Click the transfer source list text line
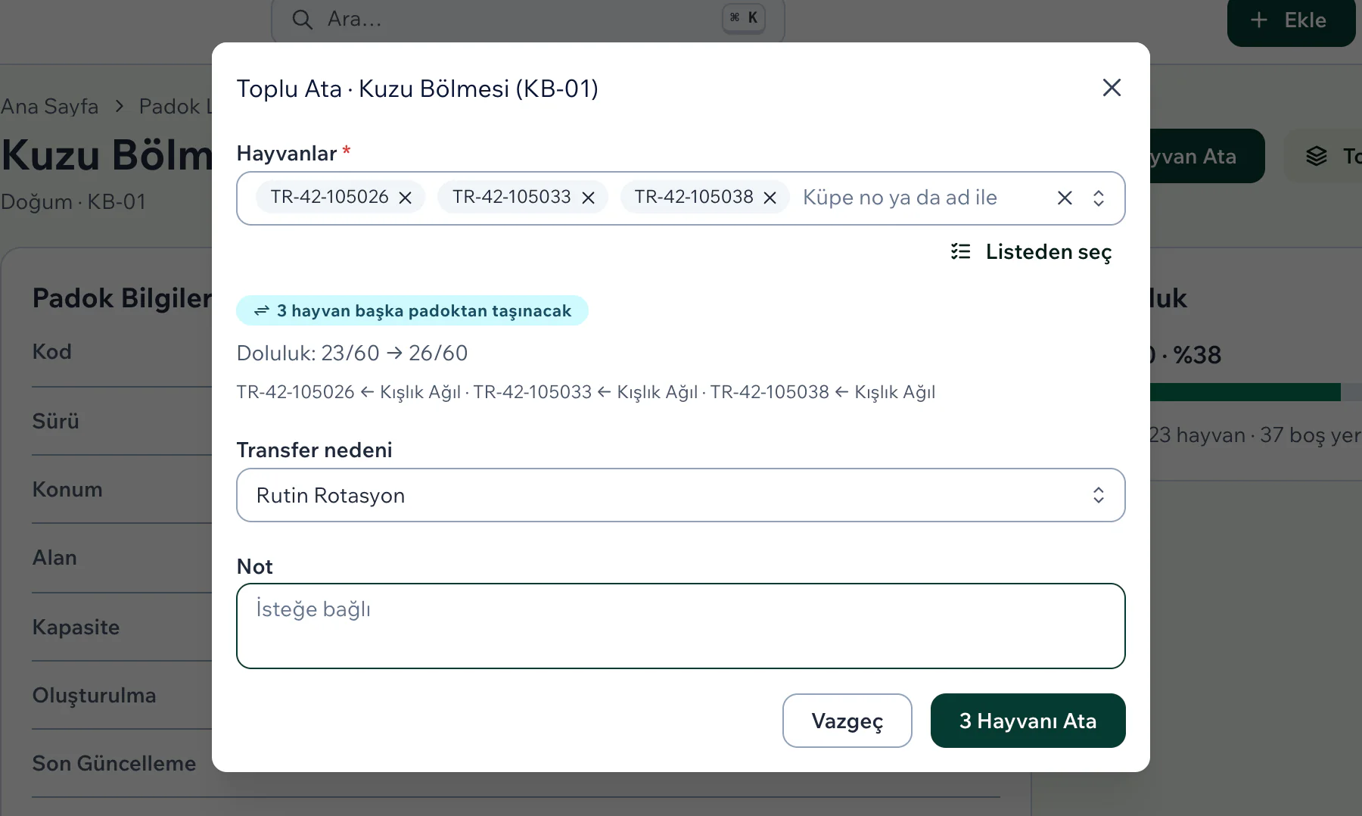This screenshot has height=816, width=1362. [x=586, y=392]
